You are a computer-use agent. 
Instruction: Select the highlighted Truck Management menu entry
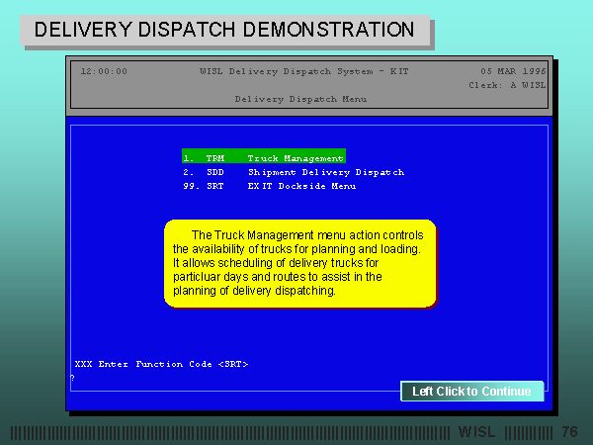(264, 156)
